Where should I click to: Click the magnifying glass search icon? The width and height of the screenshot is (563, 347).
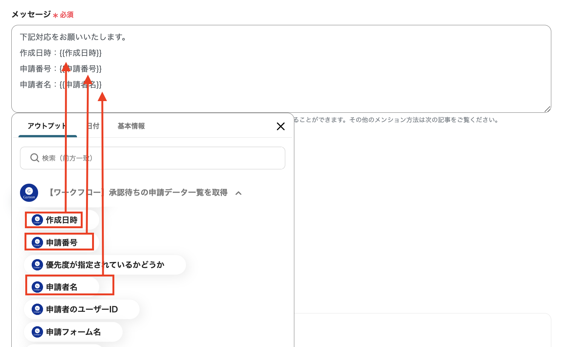point(34,158)
